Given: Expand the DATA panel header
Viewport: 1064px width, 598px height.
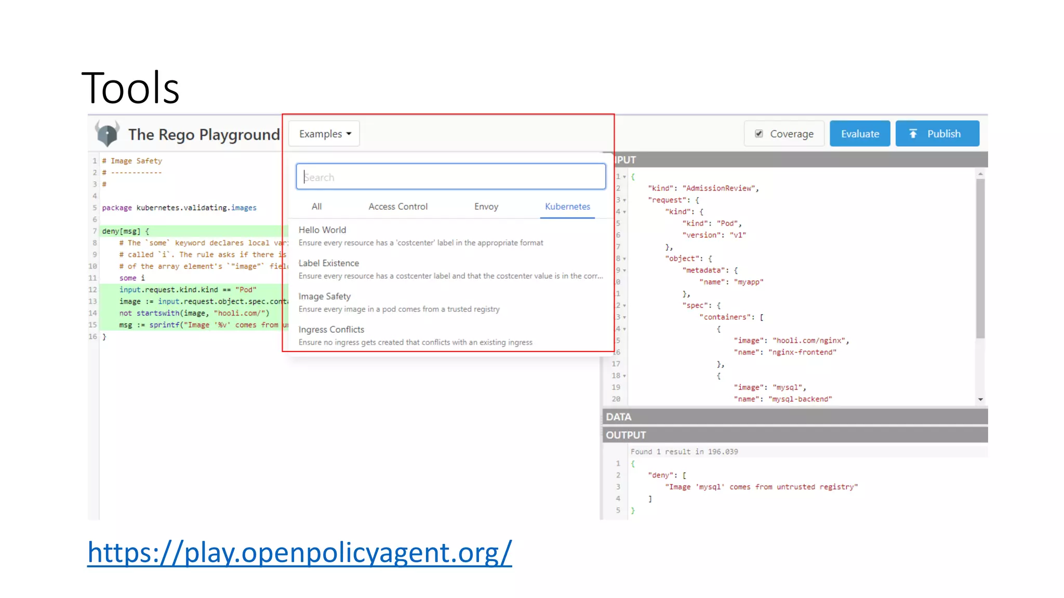Looking at the screenshot, I should pyautogui.click(x=795, y=417).
